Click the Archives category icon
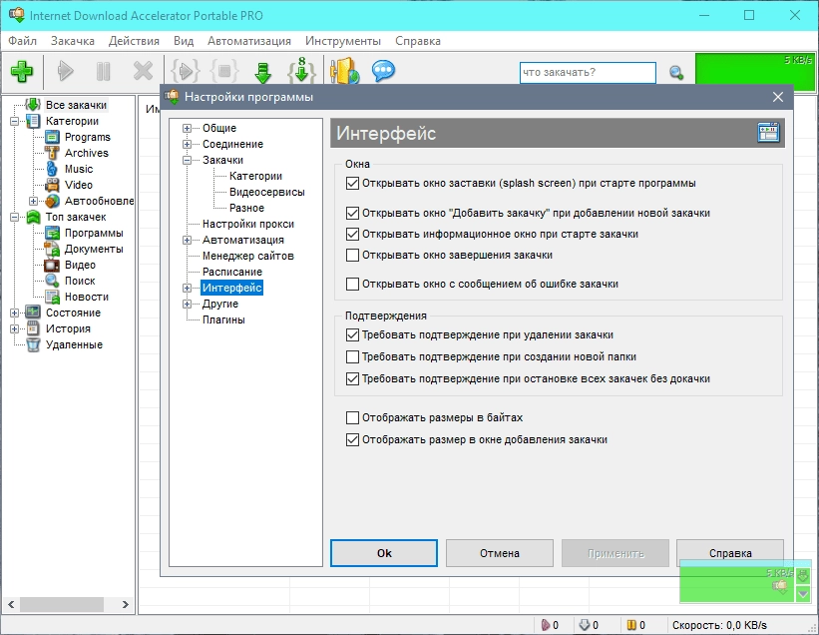Screen dimensions: 819x635 click(x=52, y=153)
